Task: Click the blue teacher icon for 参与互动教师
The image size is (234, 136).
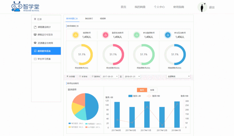Action: coord(168,35)
